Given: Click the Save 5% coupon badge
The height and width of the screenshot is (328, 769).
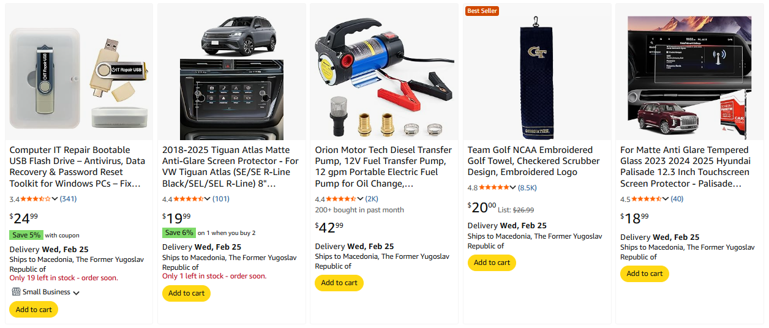Looking at the screenshot, I should pyautogui.click(x=26, y=235).
